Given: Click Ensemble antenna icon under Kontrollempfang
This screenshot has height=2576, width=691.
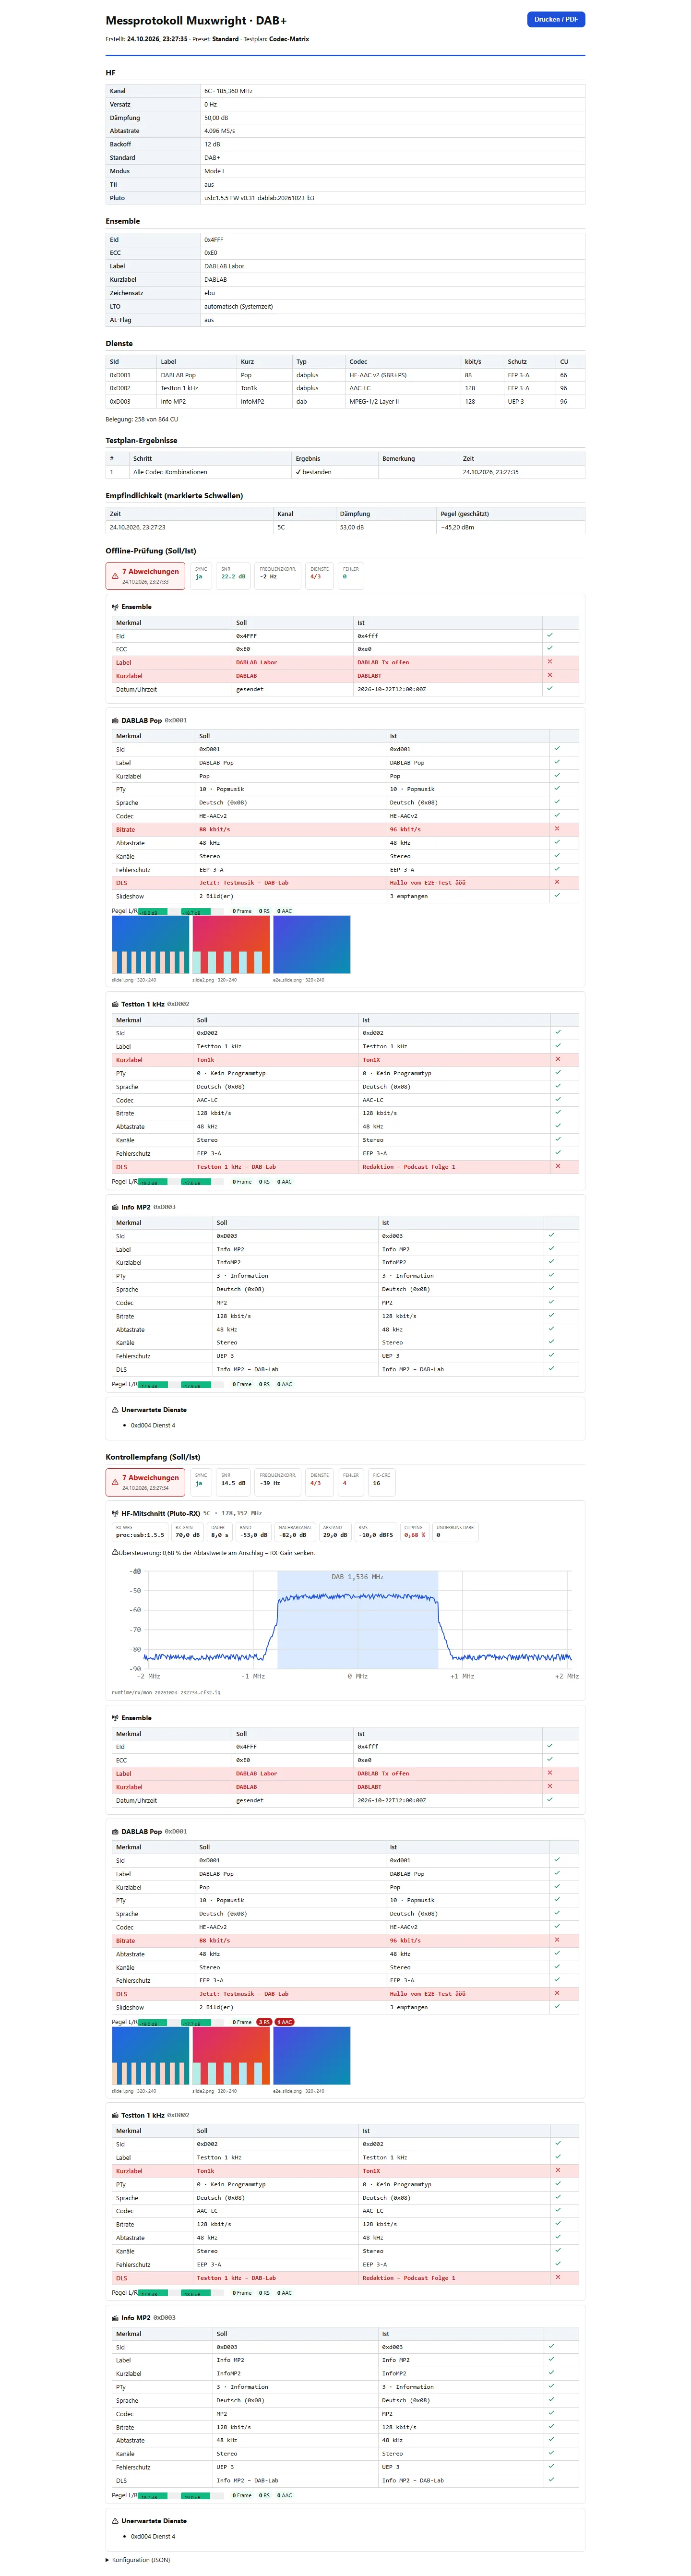Looking at the screenshot, I should tap(115, 1718).
